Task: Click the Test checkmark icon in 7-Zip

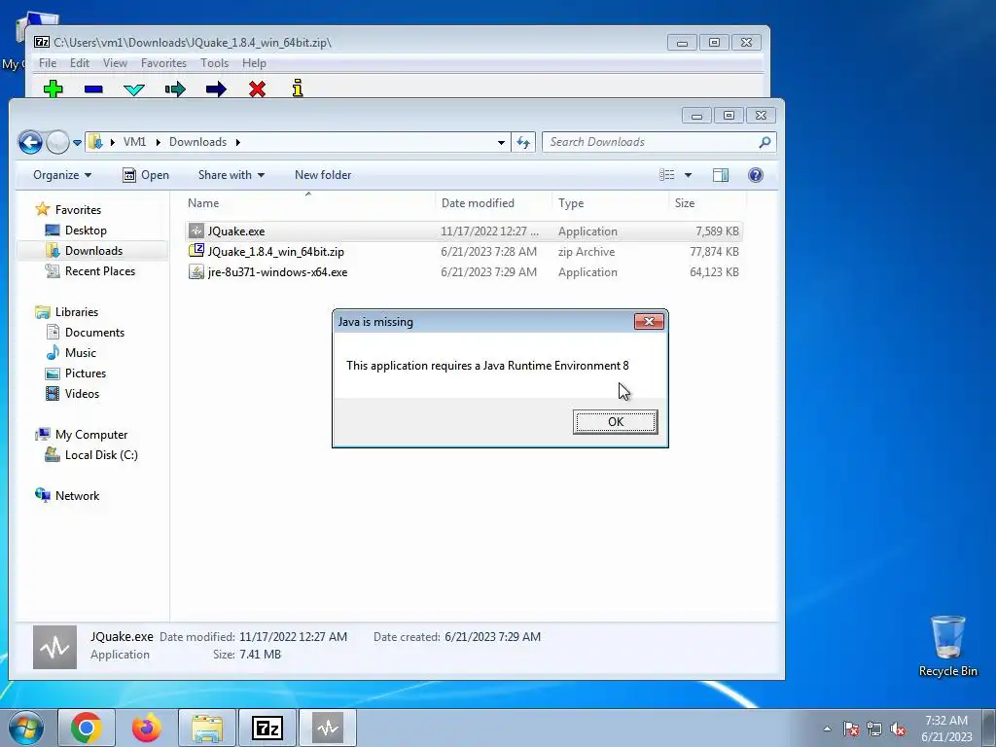Action: [x=134, y=89]
